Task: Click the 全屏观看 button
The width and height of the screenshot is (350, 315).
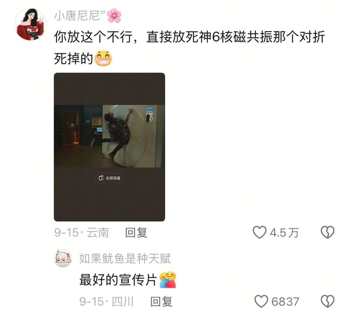Action: tap(109, 178)
